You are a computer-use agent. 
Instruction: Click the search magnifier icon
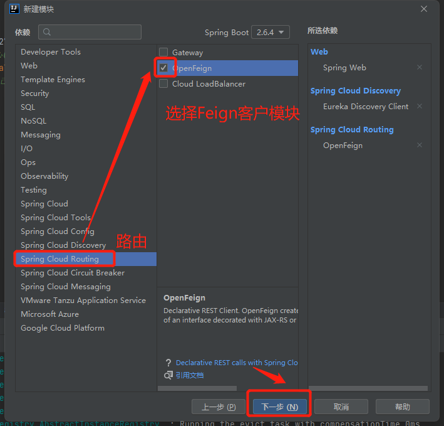47,32
